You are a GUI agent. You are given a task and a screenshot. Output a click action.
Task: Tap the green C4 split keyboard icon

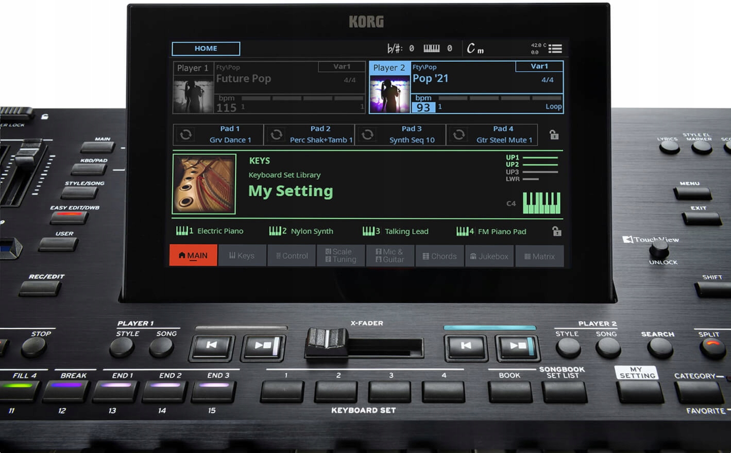[541, 203]
